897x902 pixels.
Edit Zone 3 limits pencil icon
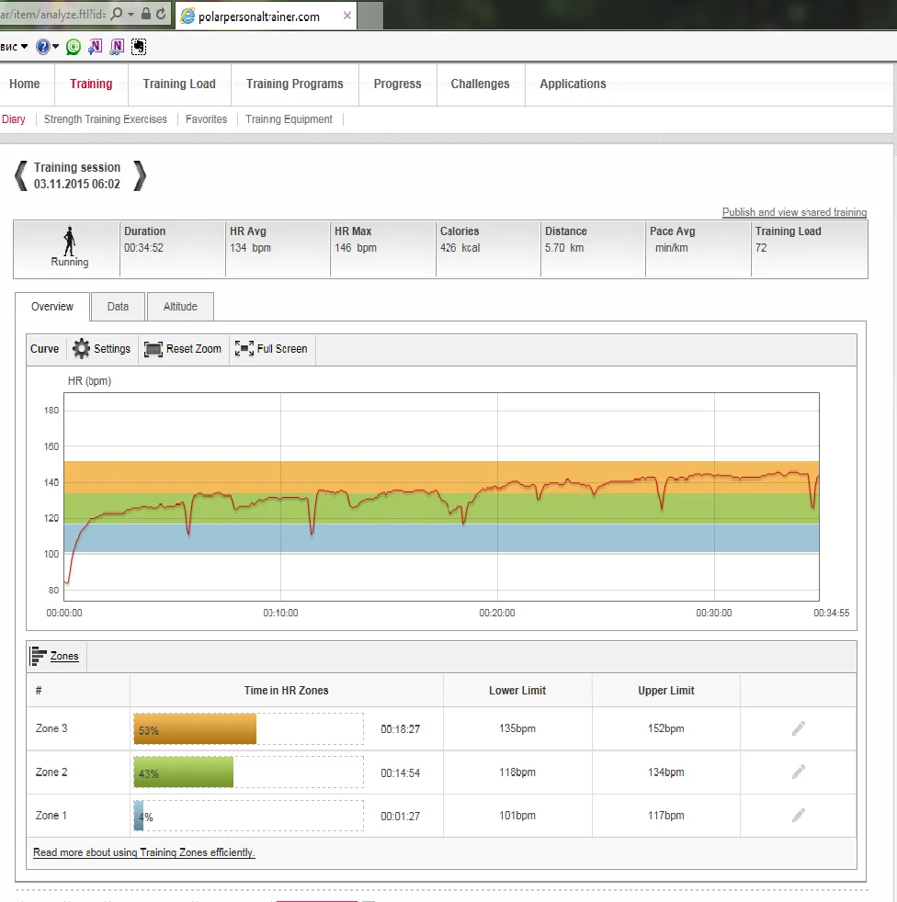pyautogui.click(x=798, y=728)
